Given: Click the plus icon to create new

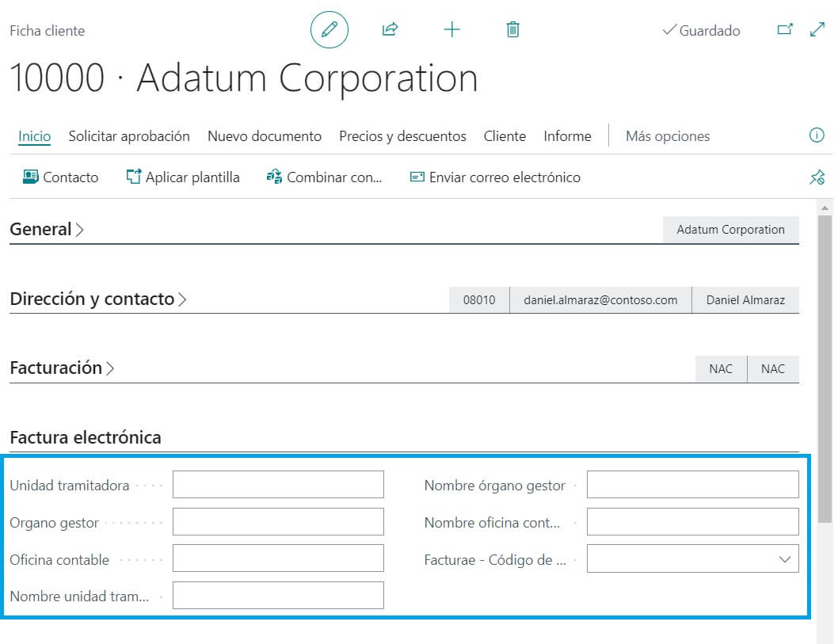Looking at the screenshot, I should [x=451, y=30].
